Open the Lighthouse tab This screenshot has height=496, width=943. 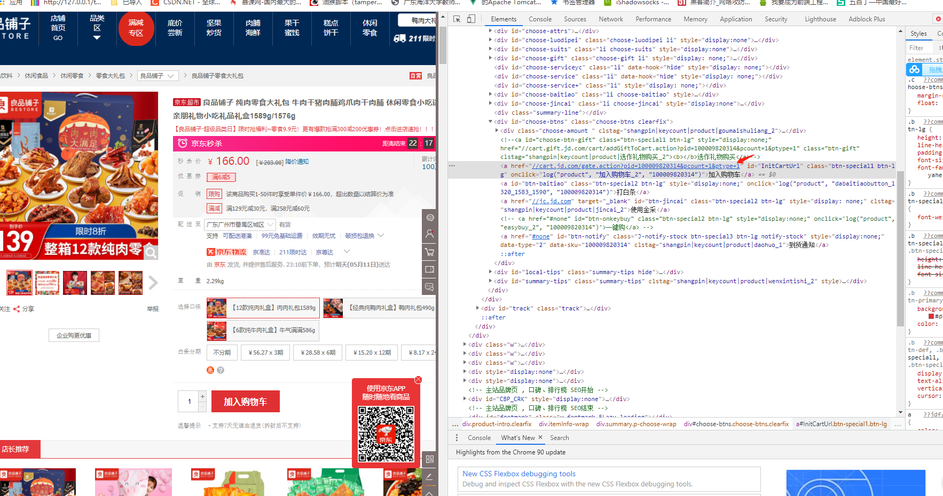coord(820,19)
